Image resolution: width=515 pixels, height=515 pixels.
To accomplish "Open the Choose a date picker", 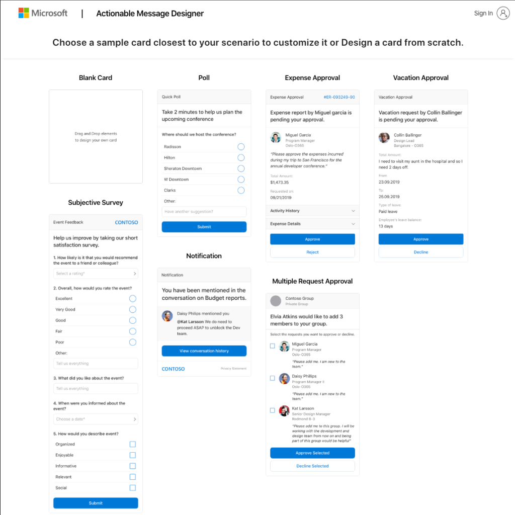I will (x=96, y=419).
